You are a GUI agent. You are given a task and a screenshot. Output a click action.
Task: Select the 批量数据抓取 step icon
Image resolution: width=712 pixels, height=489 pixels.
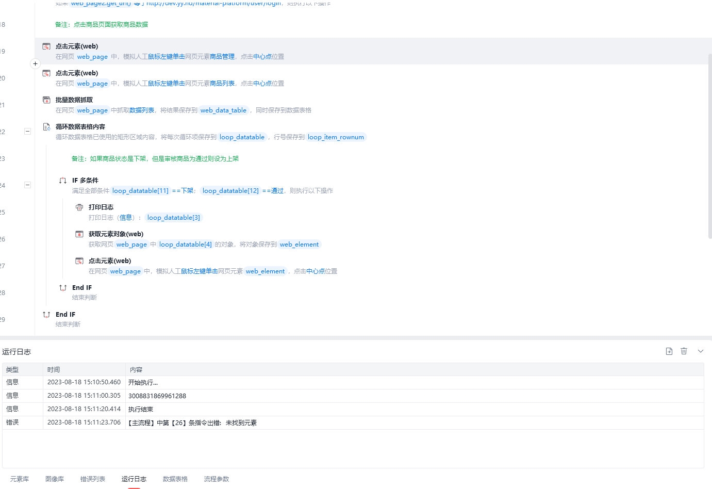pyautogui.click(x=46, y=100)
